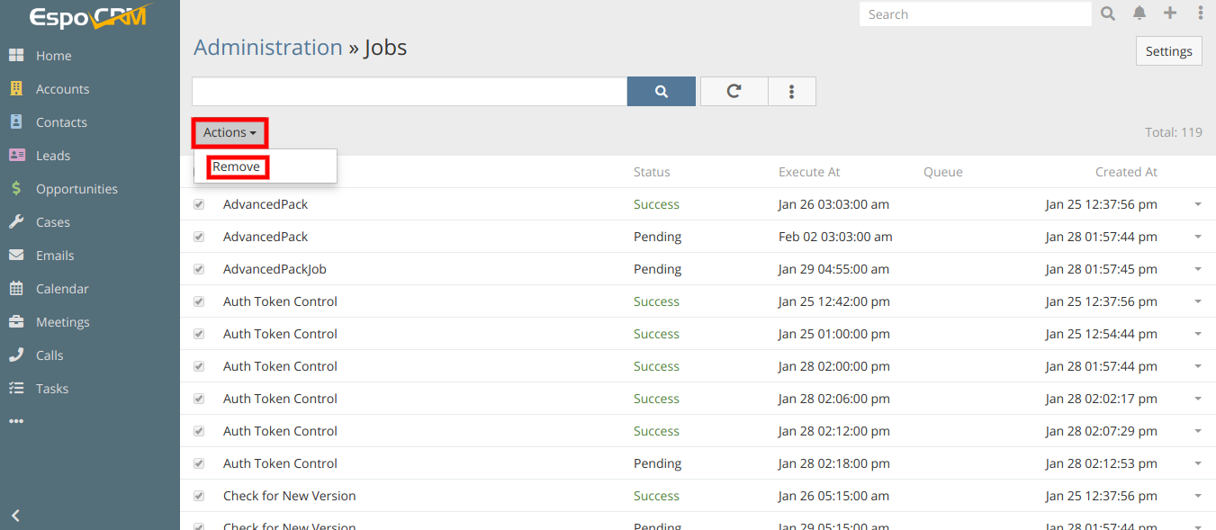This screenshot has width=1216, height=530.
Task: Click the global search magnifier icon
Action: 1108,13
